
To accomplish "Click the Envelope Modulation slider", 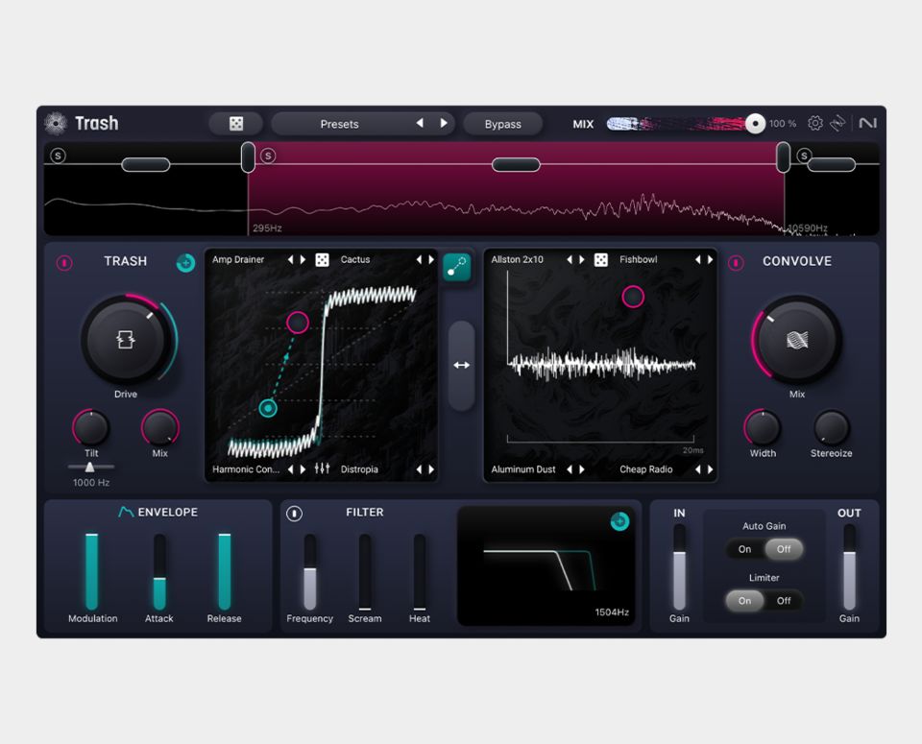I will (91, 571).
